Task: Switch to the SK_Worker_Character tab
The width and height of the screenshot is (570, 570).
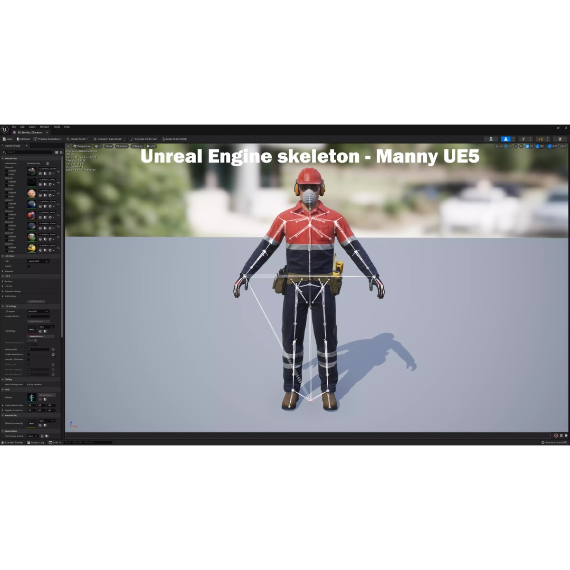Action: [x=29, y=132]
